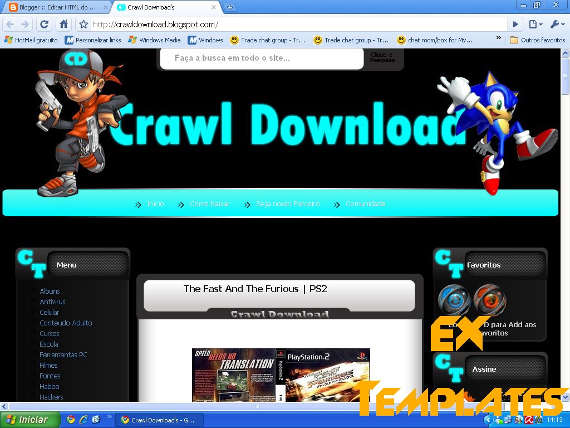The height and width of the screenshot is (428, 570).
Task: Open the Seja nosso Parceiro navigation link
Action: pyautogui.click(x=288, y=204)
